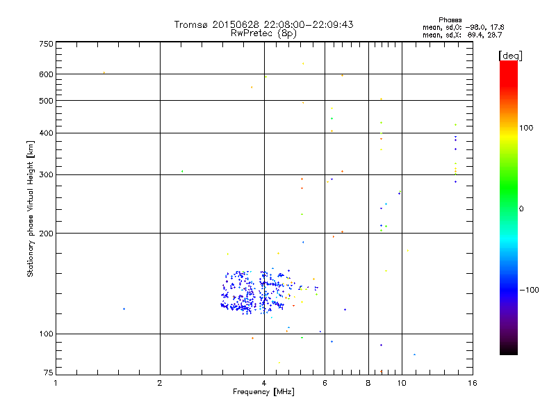Click the height-axis tick label '100'

46,334
